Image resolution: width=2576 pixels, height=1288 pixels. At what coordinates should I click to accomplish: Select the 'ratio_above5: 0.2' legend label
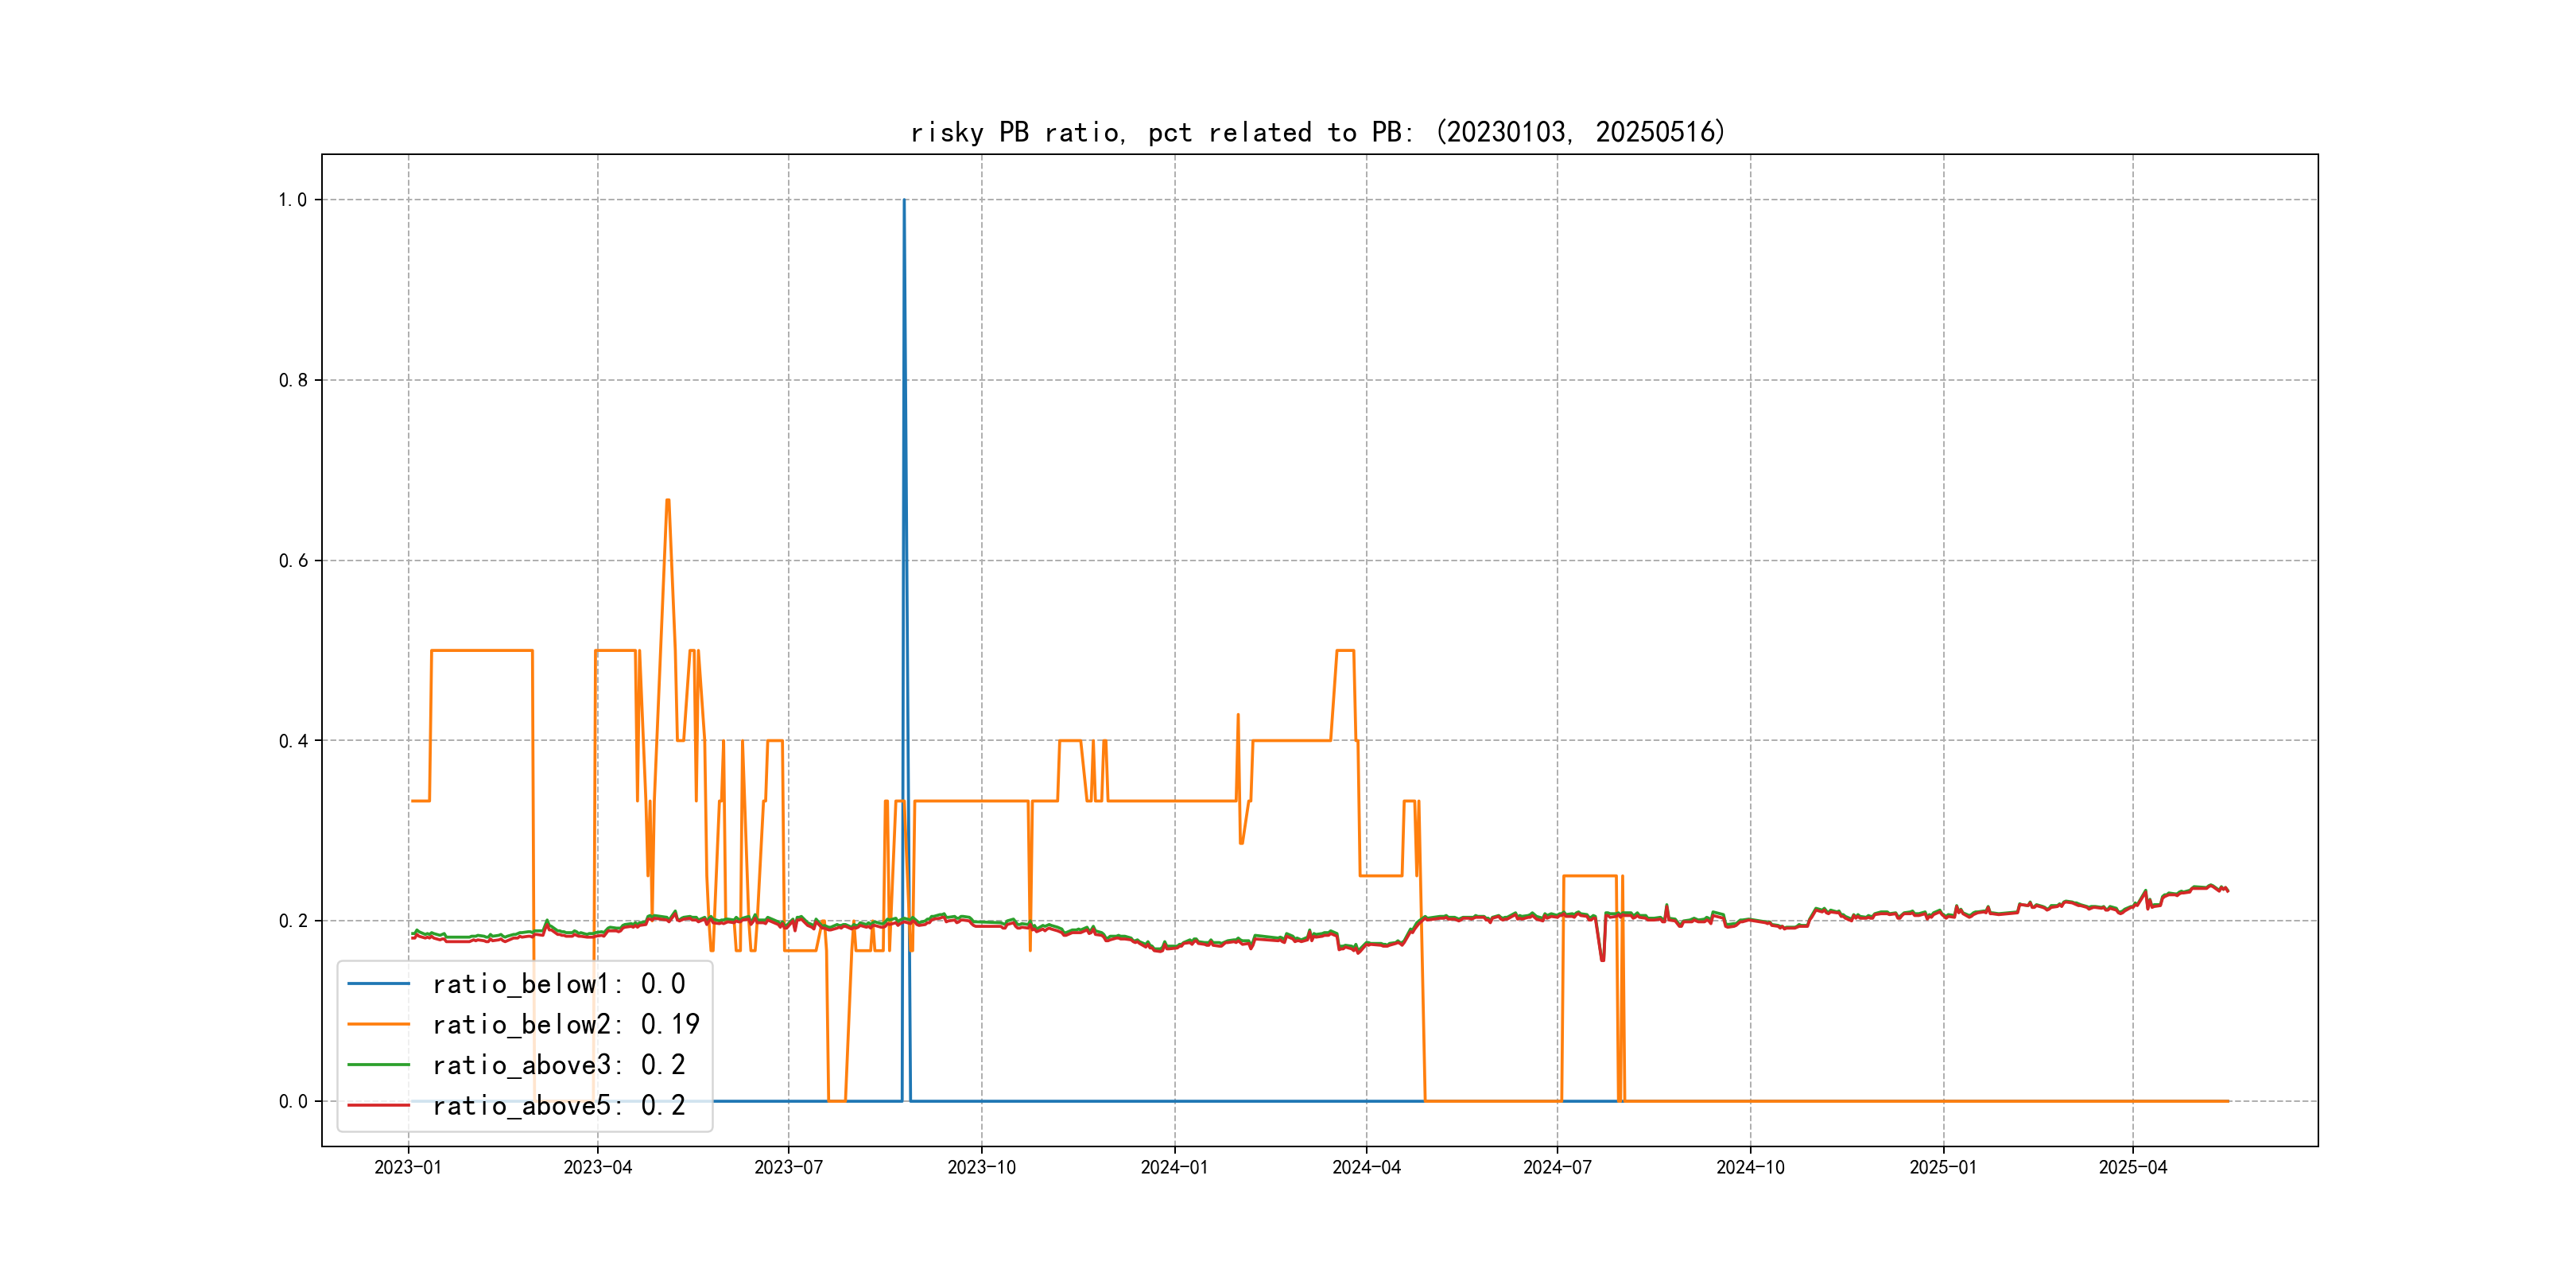coord(558,1106)
